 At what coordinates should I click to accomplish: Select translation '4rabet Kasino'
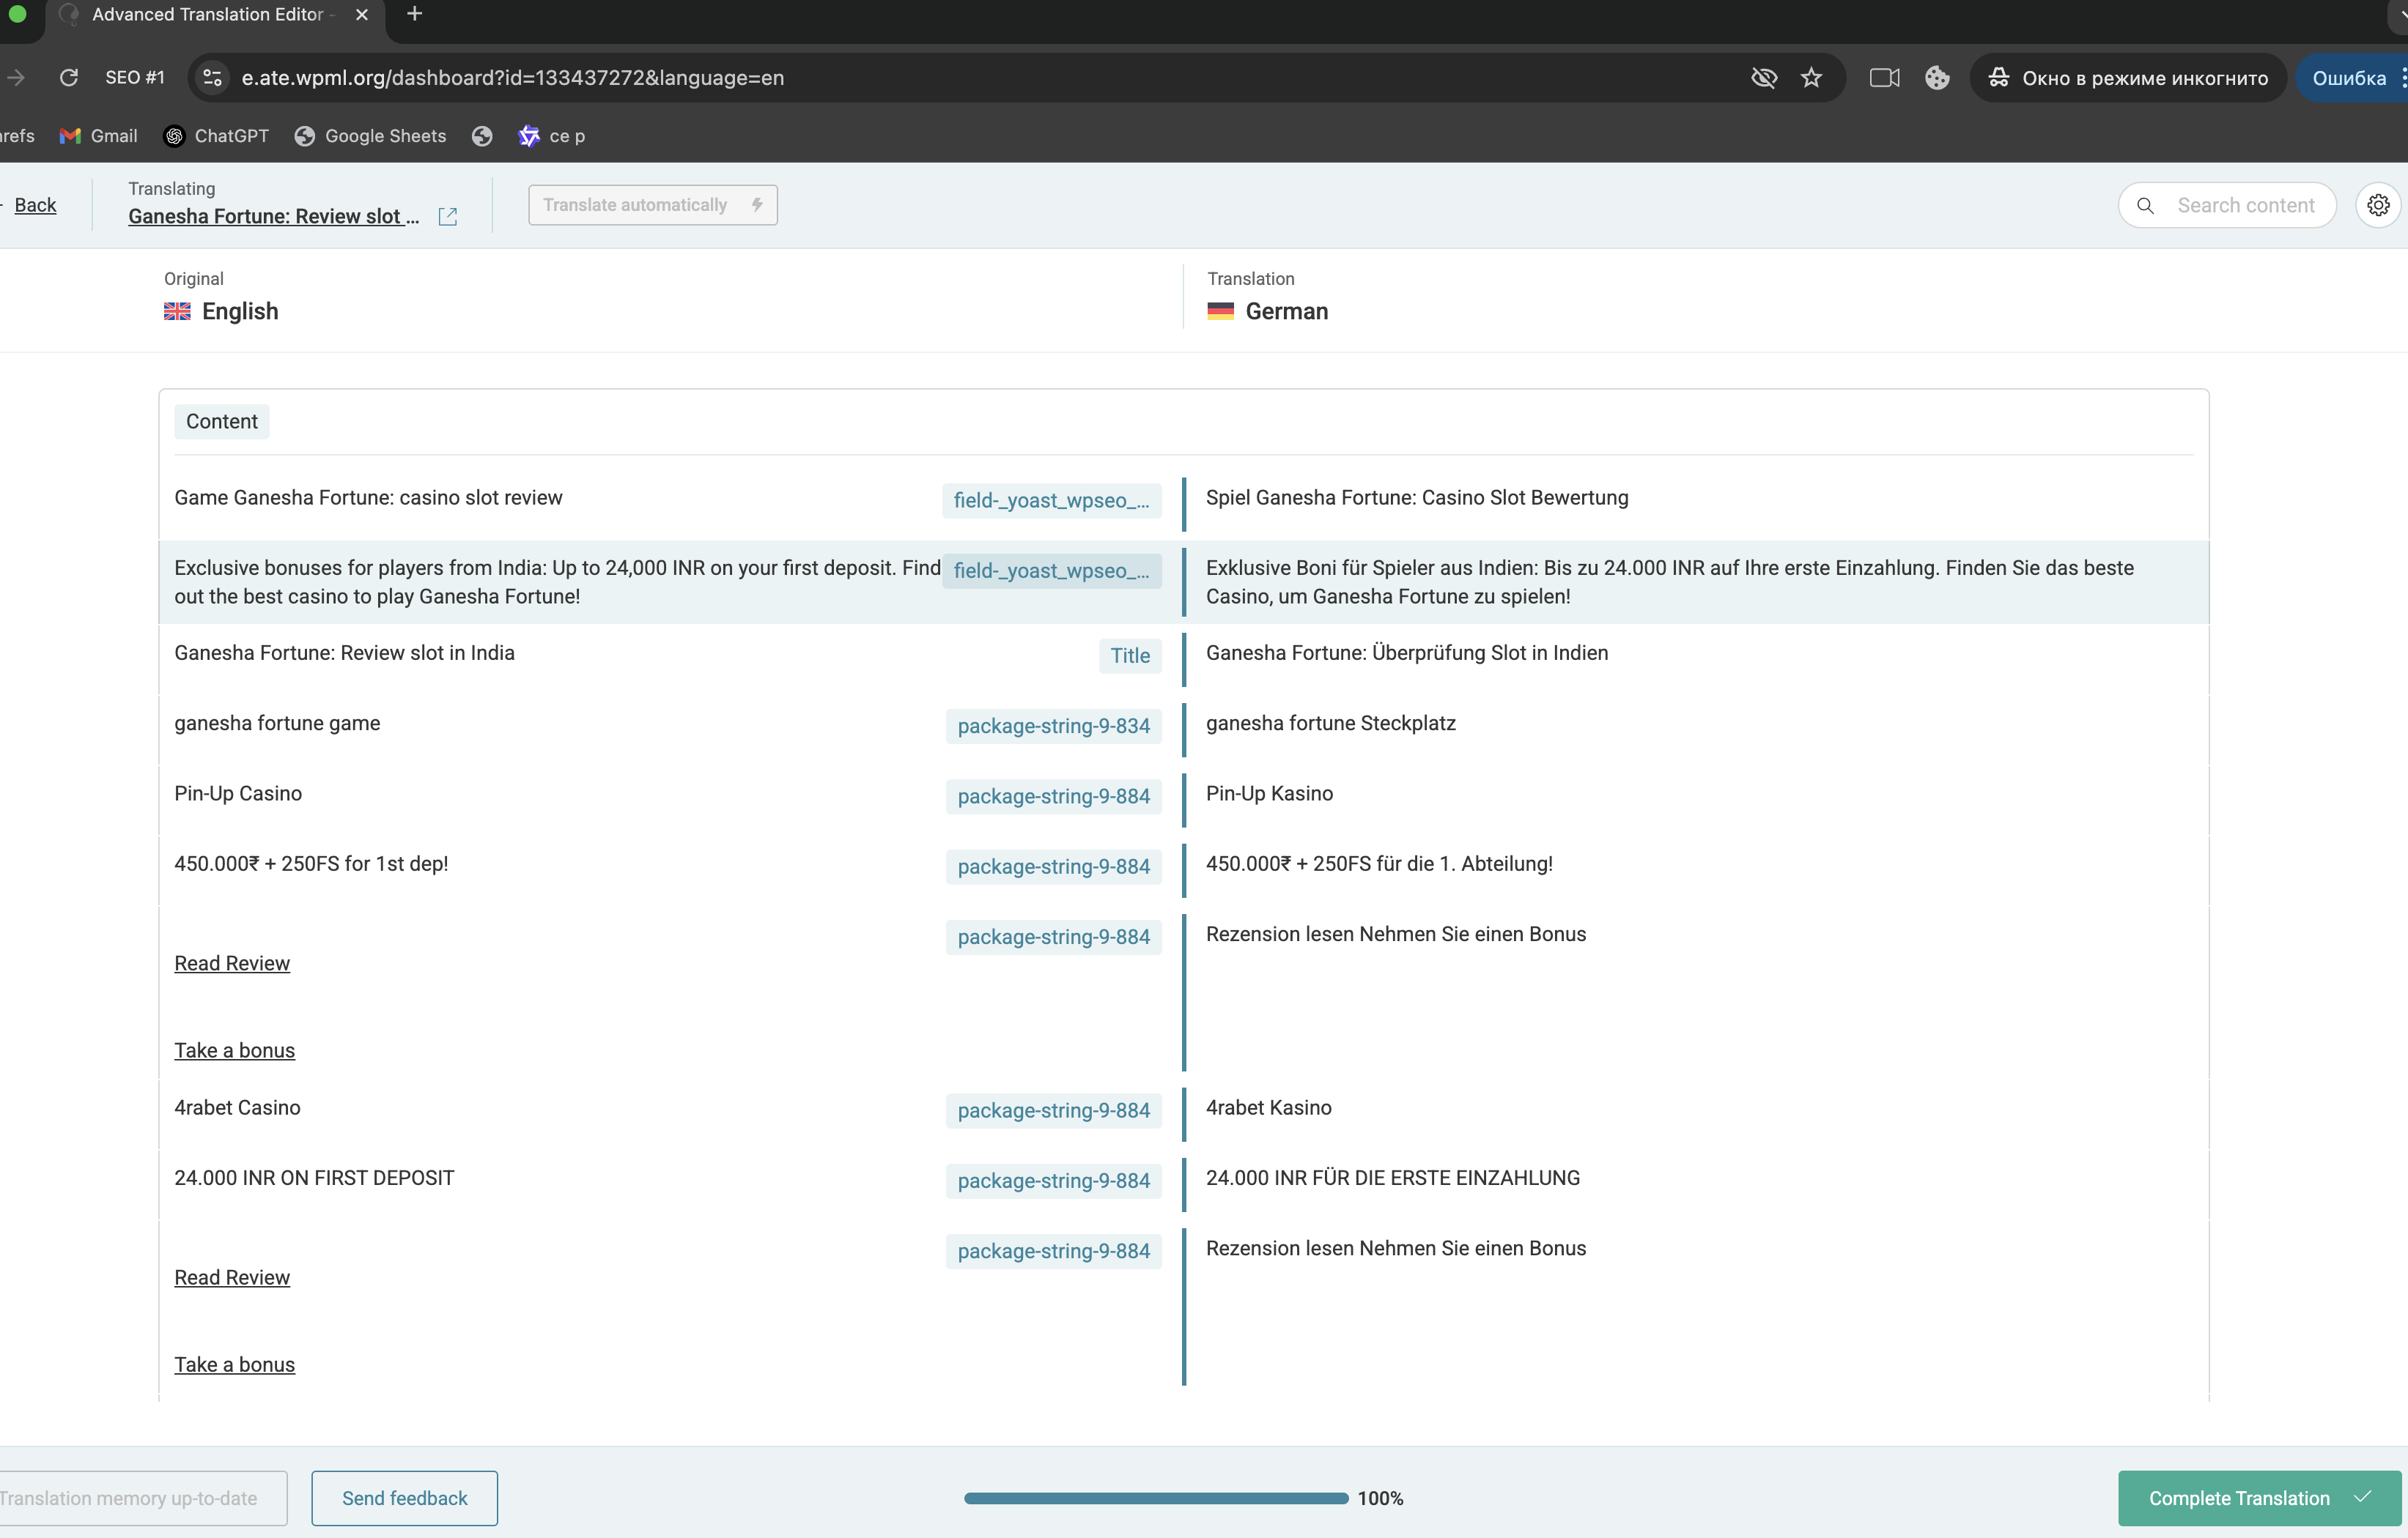1269,1107
